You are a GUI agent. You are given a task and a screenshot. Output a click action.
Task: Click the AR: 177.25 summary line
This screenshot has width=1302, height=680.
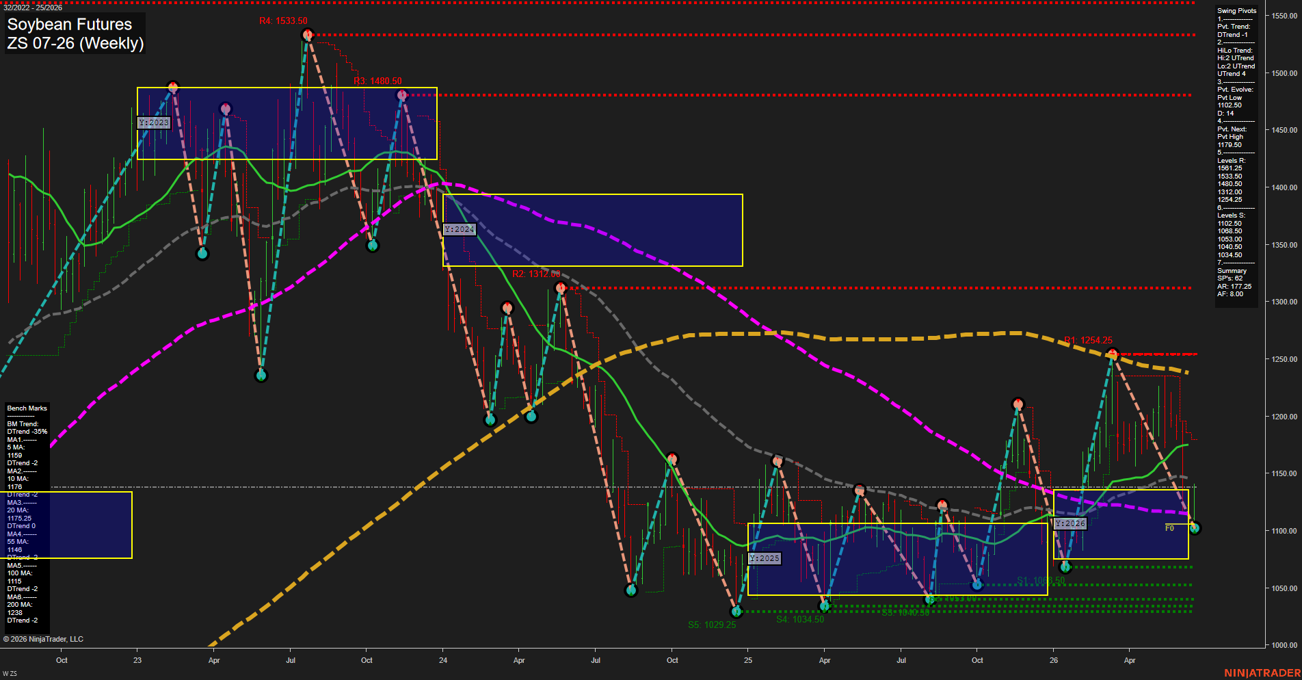(x=1234, y=287)
